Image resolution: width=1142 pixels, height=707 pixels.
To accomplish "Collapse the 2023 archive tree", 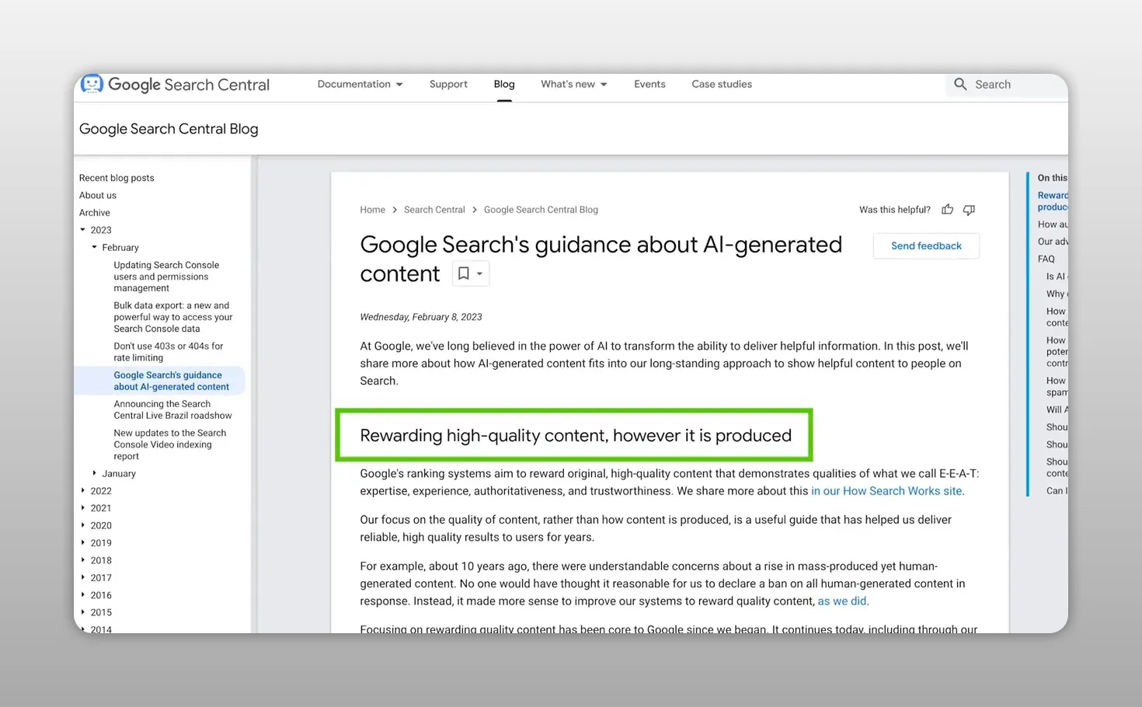I will 83,230.
